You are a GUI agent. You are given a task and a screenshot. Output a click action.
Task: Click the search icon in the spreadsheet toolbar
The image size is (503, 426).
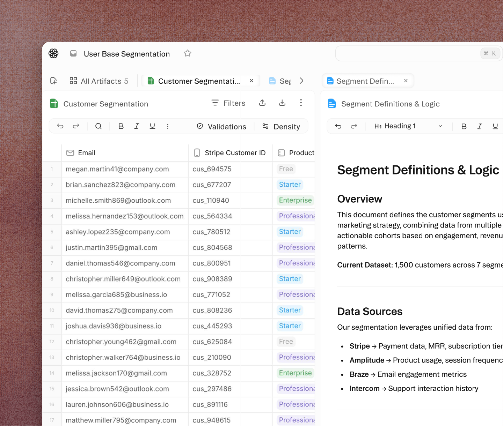tap(99, 126)
